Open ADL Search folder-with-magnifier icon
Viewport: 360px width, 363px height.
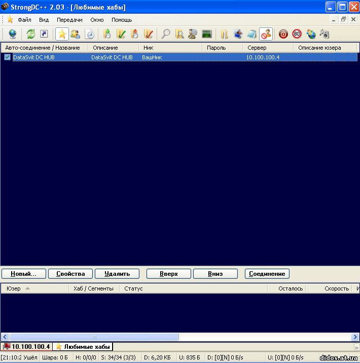[x=179, y=34]
